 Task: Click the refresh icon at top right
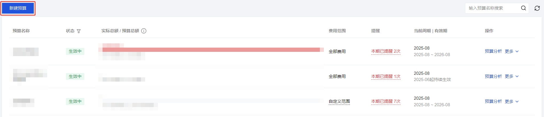537,8
